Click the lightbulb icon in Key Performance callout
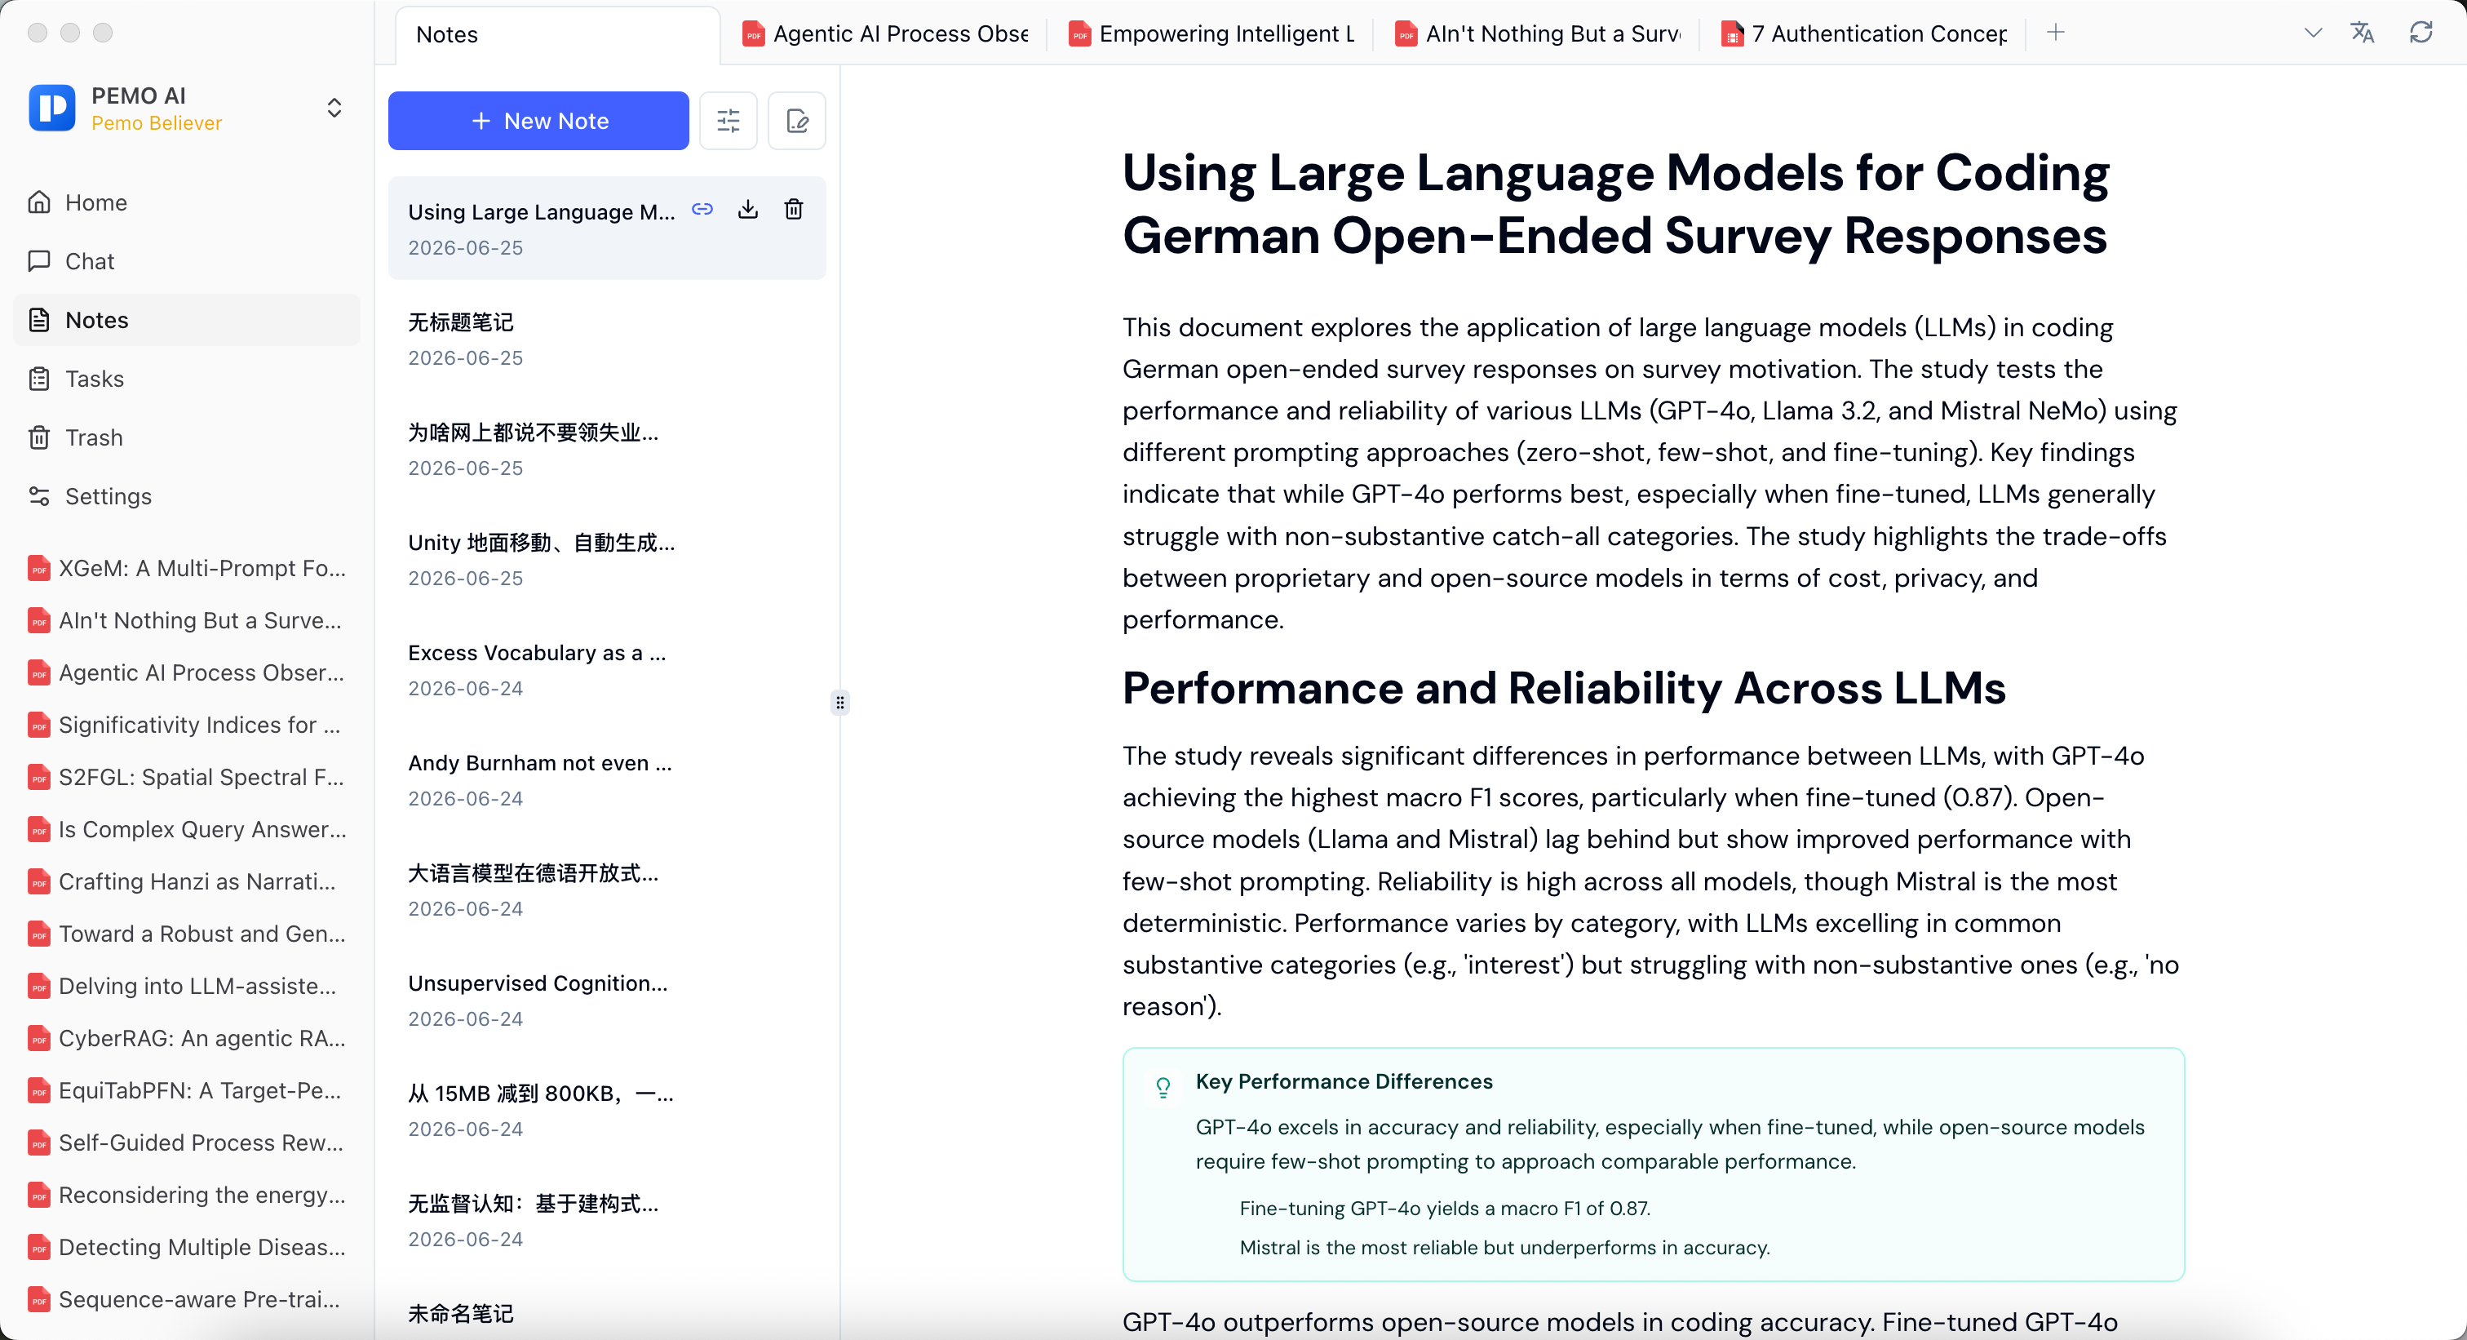Screen dimensions: 2467x1340 click(1163, 1087)
